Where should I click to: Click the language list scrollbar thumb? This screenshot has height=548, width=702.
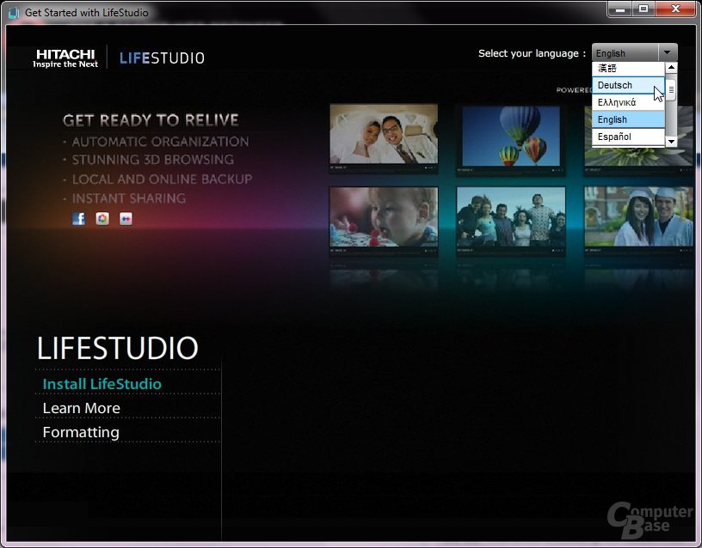[671, 90]
